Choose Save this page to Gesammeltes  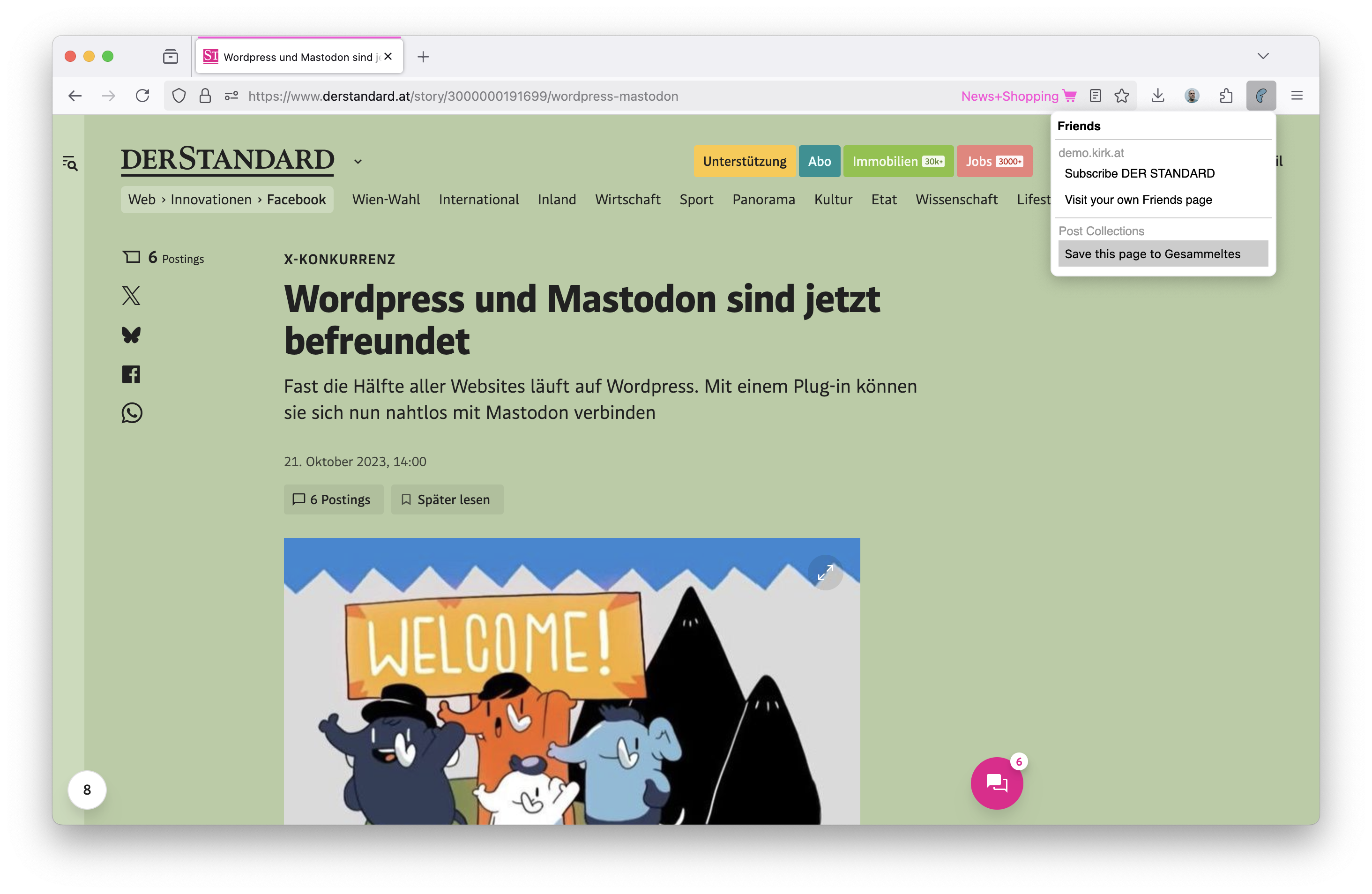pos(1163,253)
